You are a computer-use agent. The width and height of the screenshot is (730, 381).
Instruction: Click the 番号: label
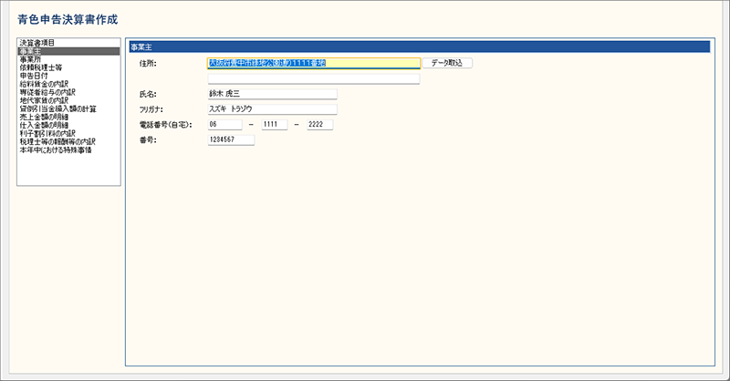[x=148, y=140]
